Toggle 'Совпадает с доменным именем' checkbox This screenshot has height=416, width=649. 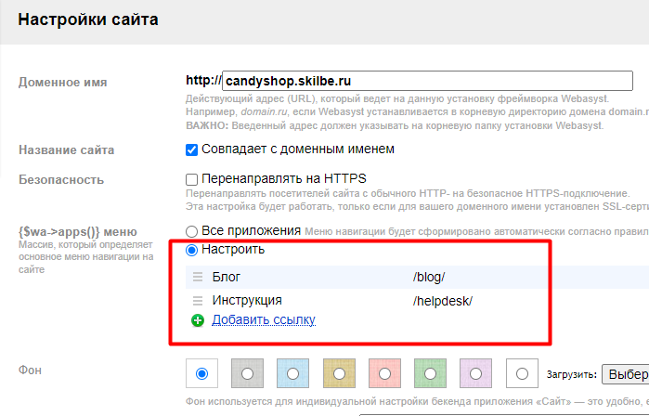pos(192,149)
